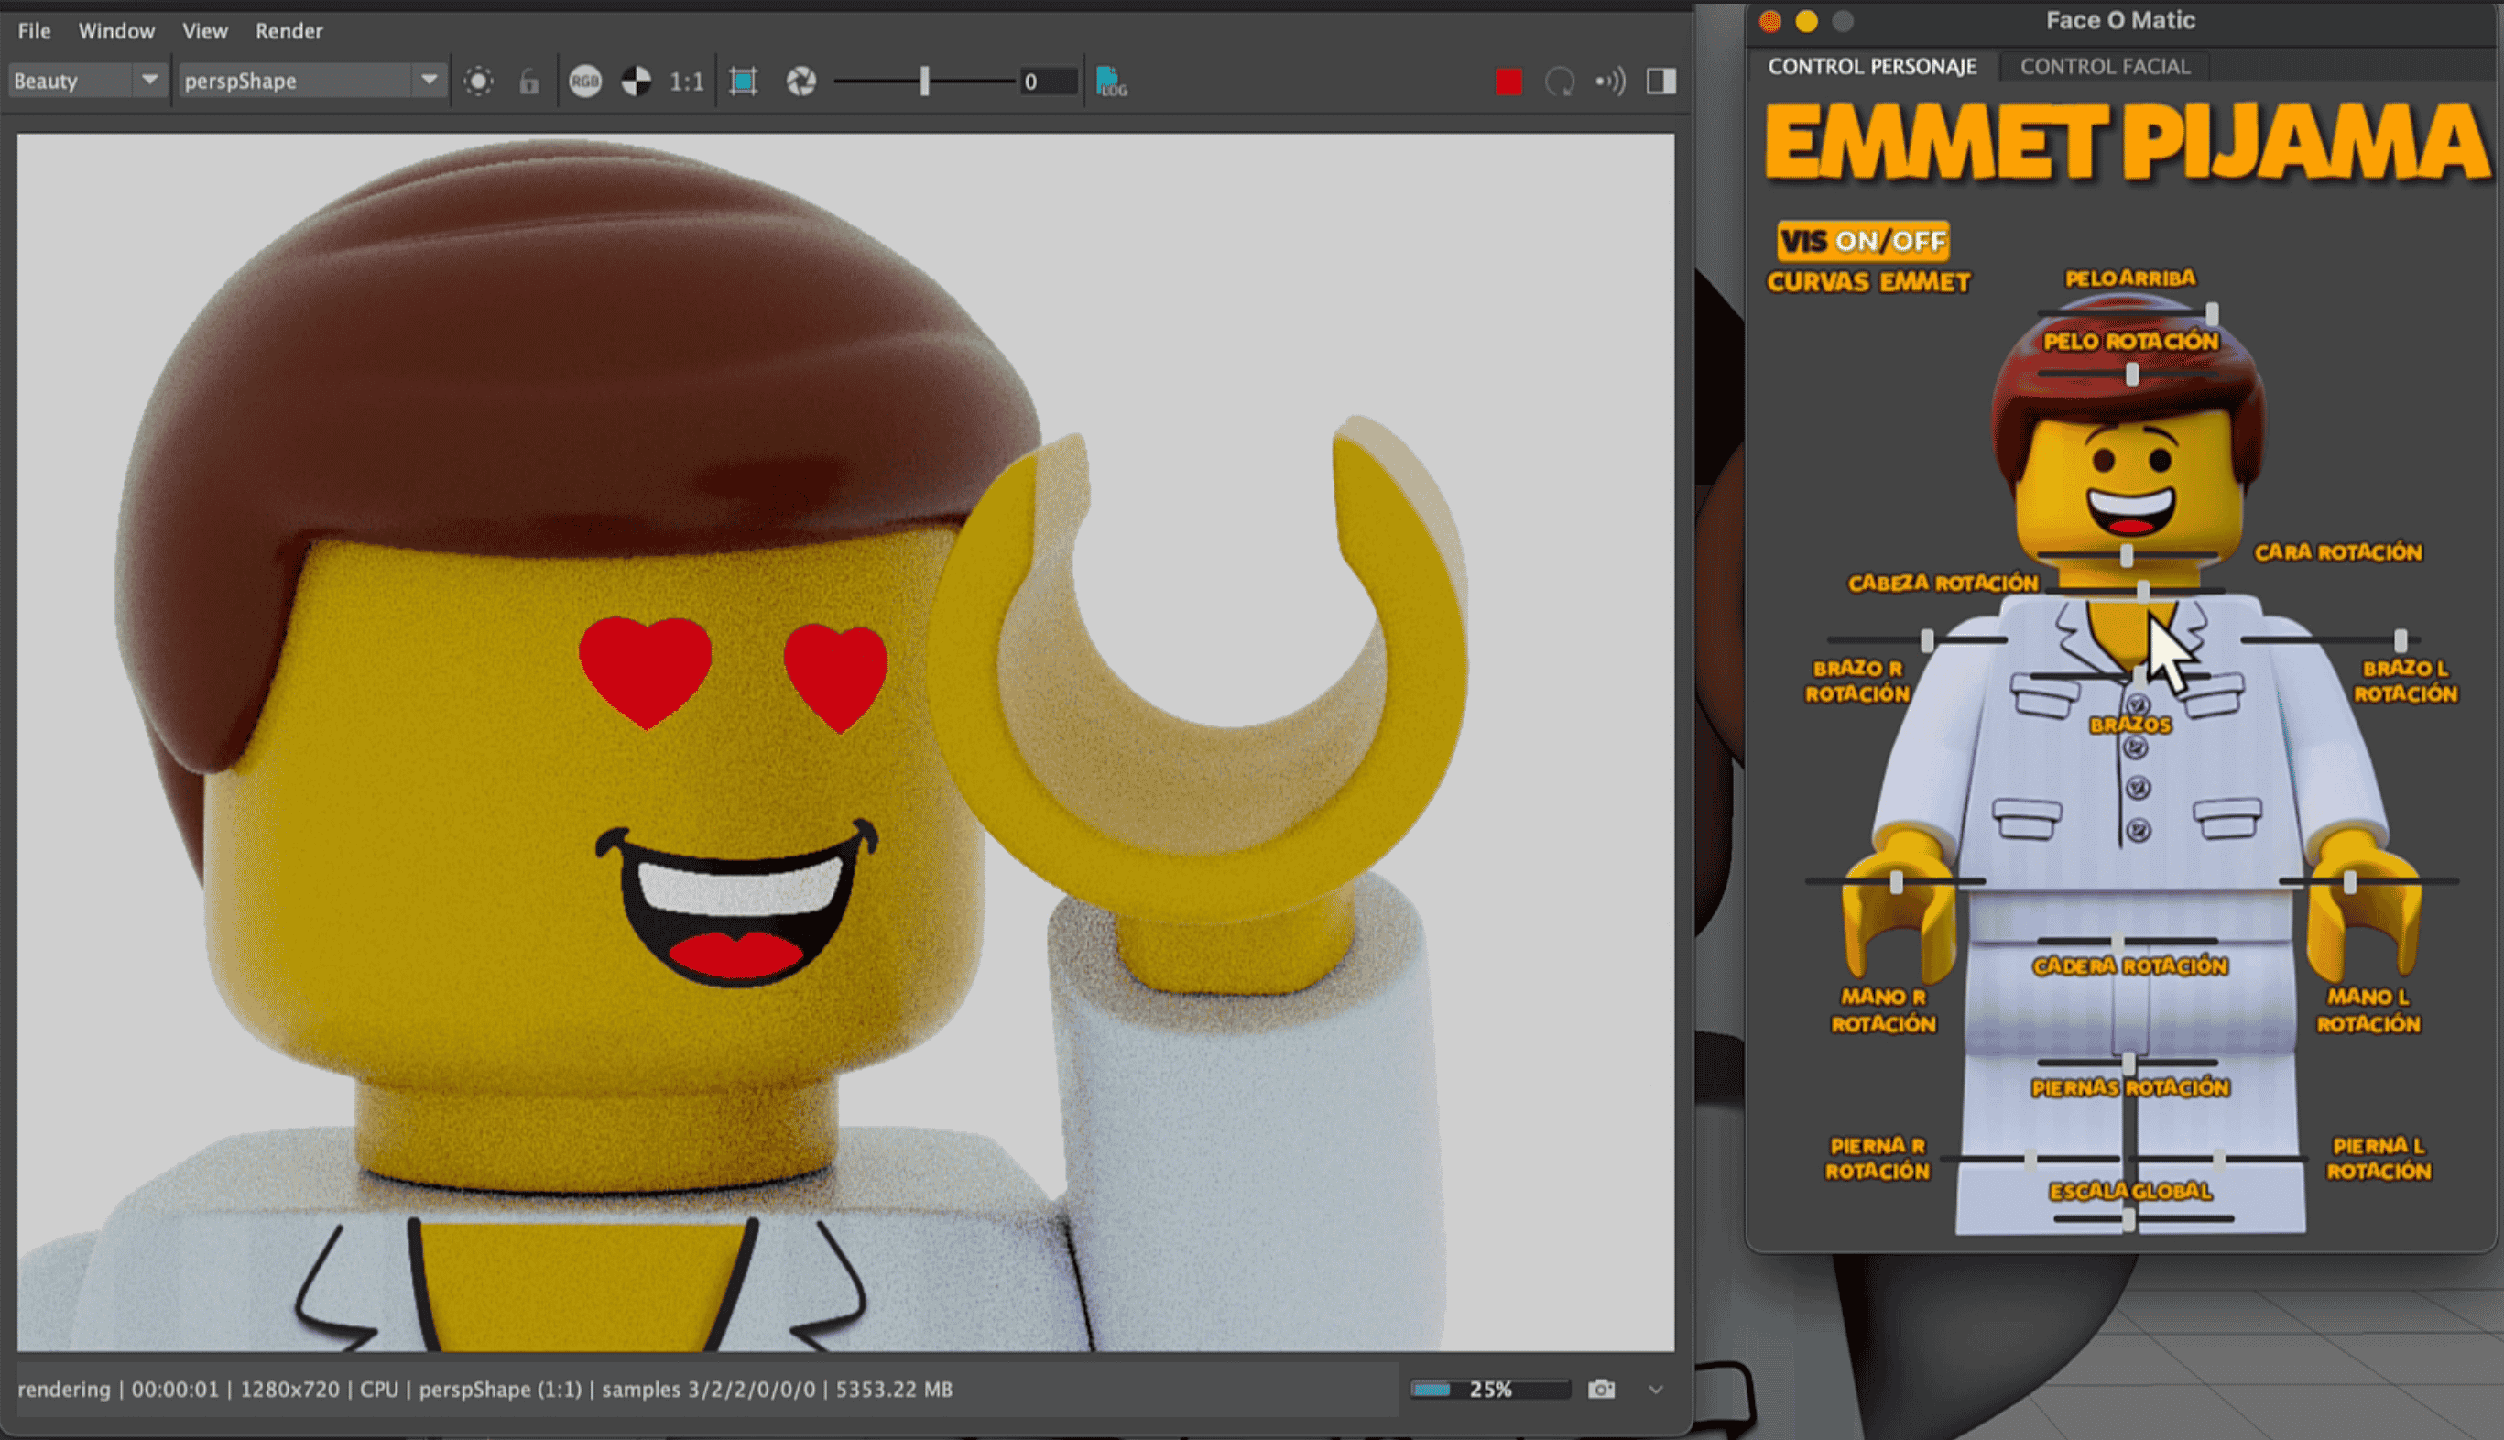Stop the render with red button
This screenshot has height=1440, width=2504.
pyautogui.click(x=1508, y=82)
